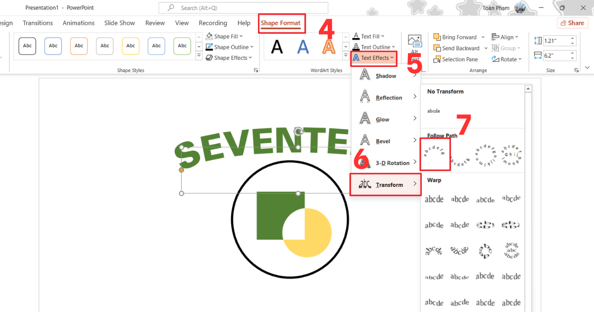The width and height of the screenshot is (594, 312).
Task: Apply the yellow outline shape style
Action: coord(130,46)
